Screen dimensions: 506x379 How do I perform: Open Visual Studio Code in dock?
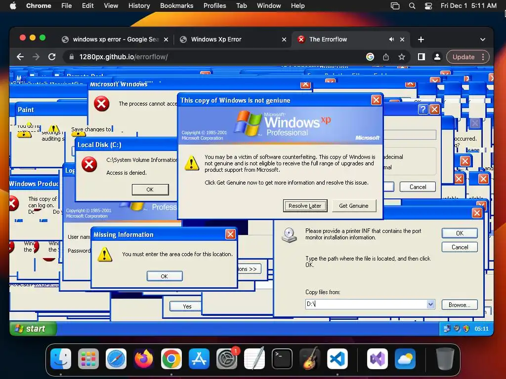pos(337,359)
